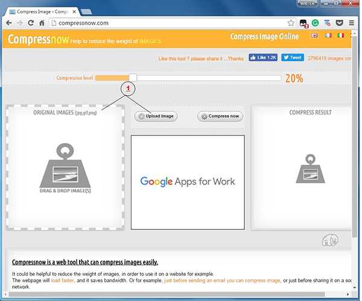This screenshot has height=301, width=362.
Task: Click the scroll-down arrow on vertical scrollbar
Action: click(355, 287)
